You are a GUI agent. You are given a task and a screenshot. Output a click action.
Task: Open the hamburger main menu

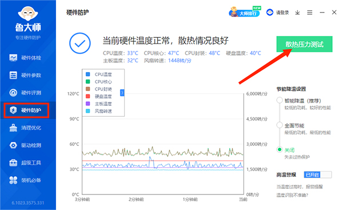309,13
